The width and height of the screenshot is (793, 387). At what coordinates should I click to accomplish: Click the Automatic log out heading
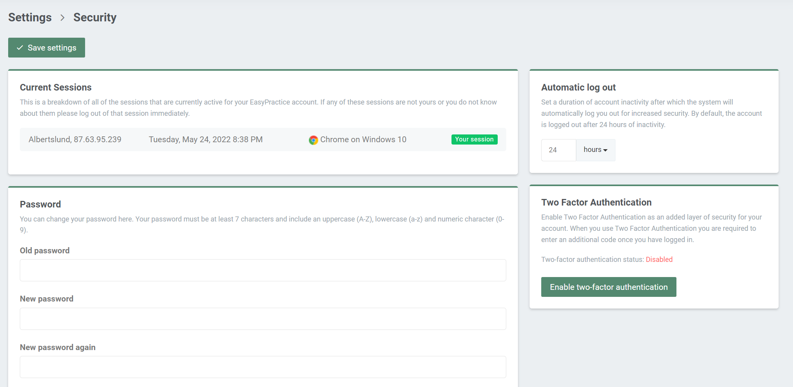(x=579, y=87)
